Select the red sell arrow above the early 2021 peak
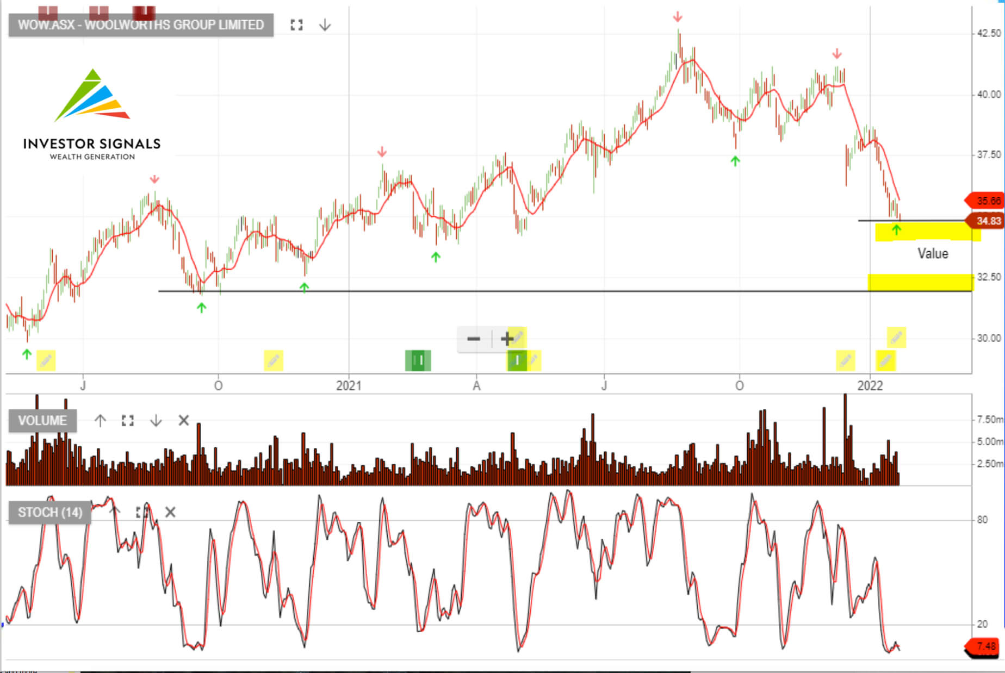1005x673 pixels. click(x=382, y=152)
